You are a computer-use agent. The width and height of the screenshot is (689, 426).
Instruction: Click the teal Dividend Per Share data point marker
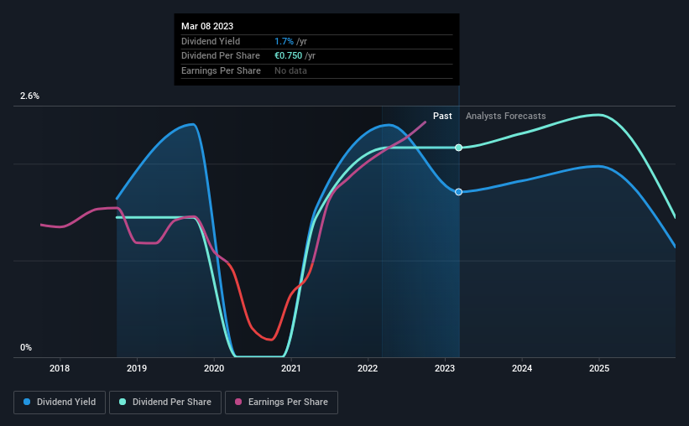(x=458, y=148)
